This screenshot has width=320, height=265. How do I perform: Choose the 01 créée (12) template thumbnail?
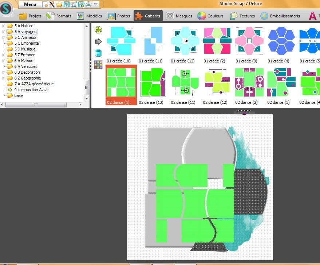pyautogui.click(x=185, y=41)
